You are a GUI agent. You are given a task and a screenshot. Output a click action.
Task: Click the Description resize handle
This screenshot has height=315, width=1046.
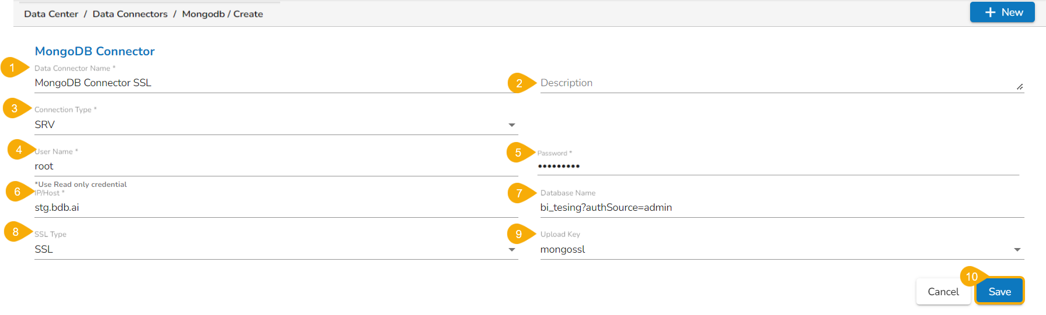click(x=1019, y=87)
